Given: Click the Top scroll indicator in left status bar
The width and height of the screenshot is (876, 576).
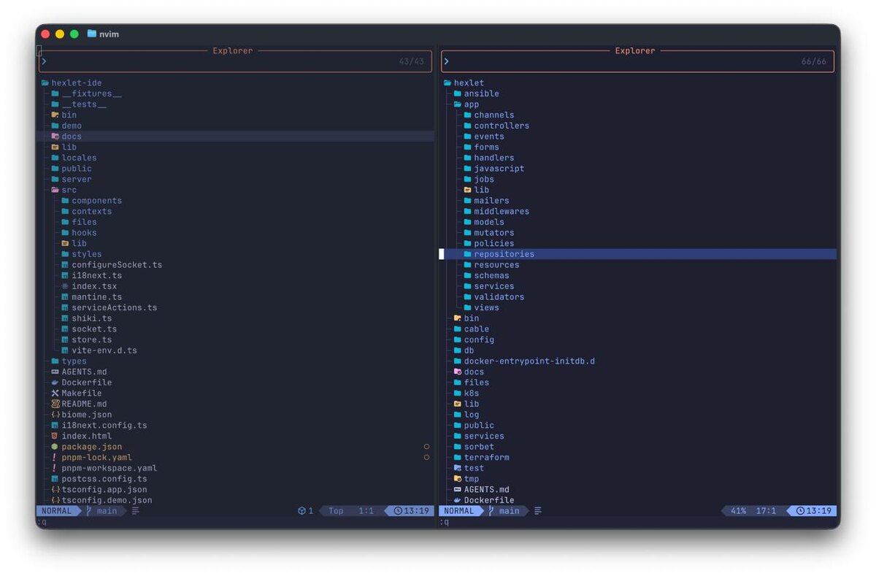Looking at the screenshot, I should coord(336,511).
